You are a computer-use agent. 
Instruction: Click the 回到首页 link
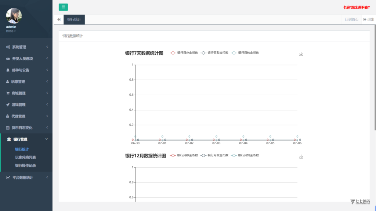[351, 20]
